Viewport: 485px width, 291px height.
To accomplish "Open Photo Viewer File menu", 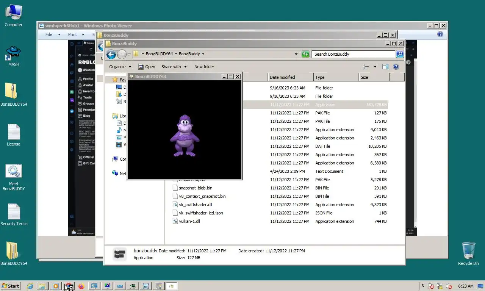I will [x=53, y=34].
